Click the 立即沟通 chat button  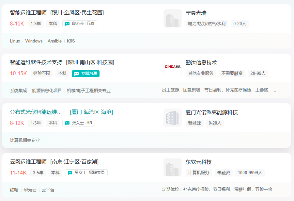click(85, 74)
